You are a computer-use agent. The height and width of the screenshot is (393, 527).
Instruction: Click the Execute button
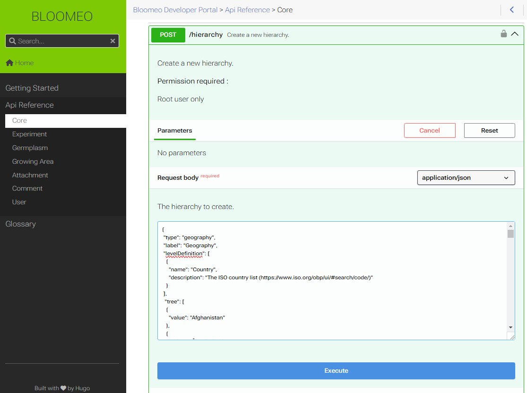click(x=336, y=371)
